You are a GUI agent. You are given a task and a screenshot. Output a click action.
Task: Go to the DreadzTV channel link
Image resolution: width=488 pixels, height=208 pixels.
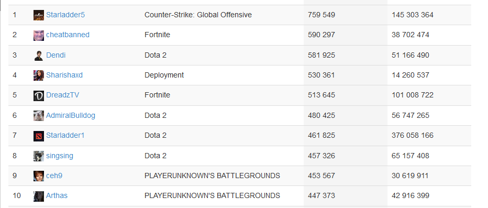click(x=62, y=95)
